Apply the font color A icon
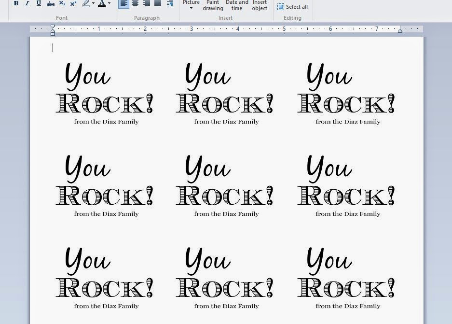Viewport: 452px width, 324px height. [102, 3]
